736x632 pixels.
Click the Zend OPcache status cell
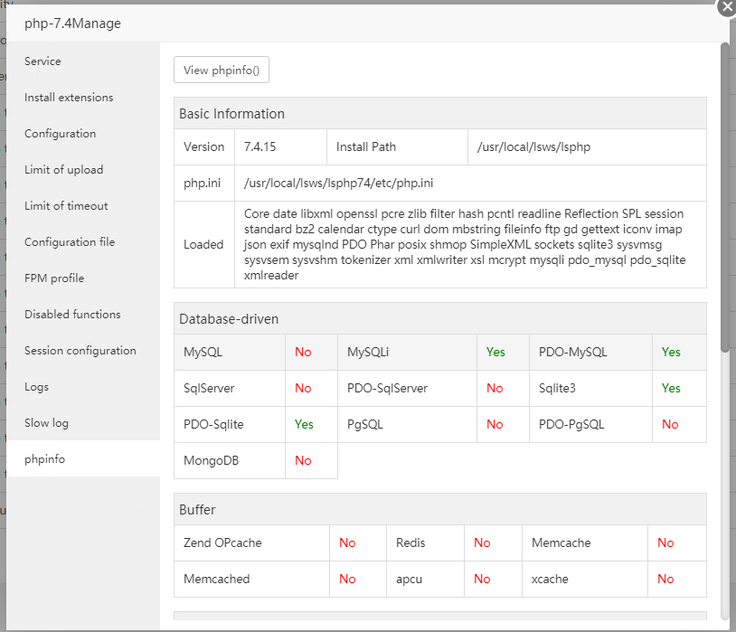tap(347, 543)
